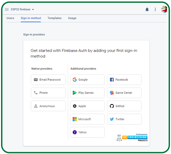Go to the Usage tab

click(x=72, y=18)
